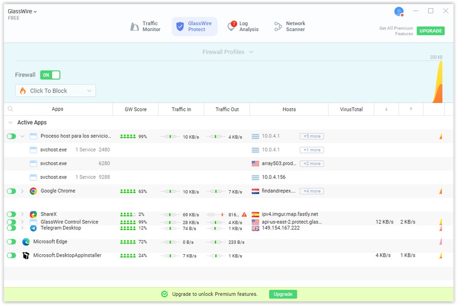Click the network icon next to 10.0.4.156
This screenshot has width=457, height=305.
[x=255, y=177]
